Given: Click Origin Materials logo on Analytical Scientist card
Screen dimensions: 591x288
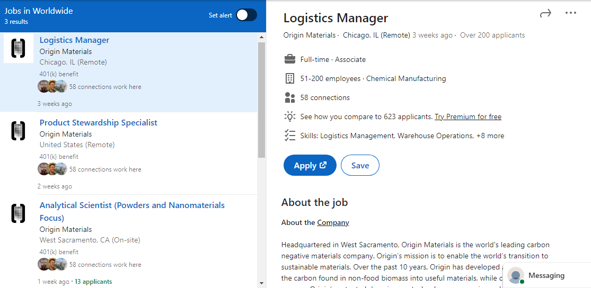Looking at the screenshot, I should pyautogui.click(x=19, y=213).
